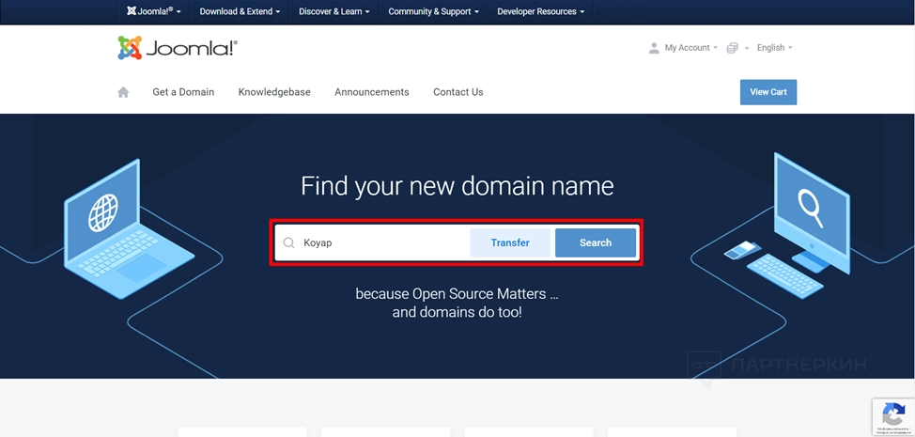Go to Get a Domain page
Image resolution: width=915 pixels, height=437 pixels.
pos(183,92)
